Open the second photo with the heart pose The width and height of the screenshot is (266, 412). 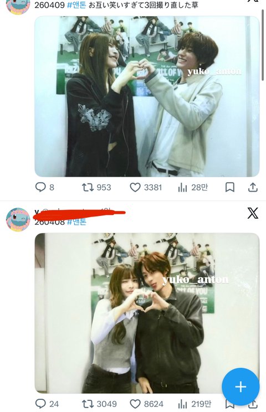[147, 313]
